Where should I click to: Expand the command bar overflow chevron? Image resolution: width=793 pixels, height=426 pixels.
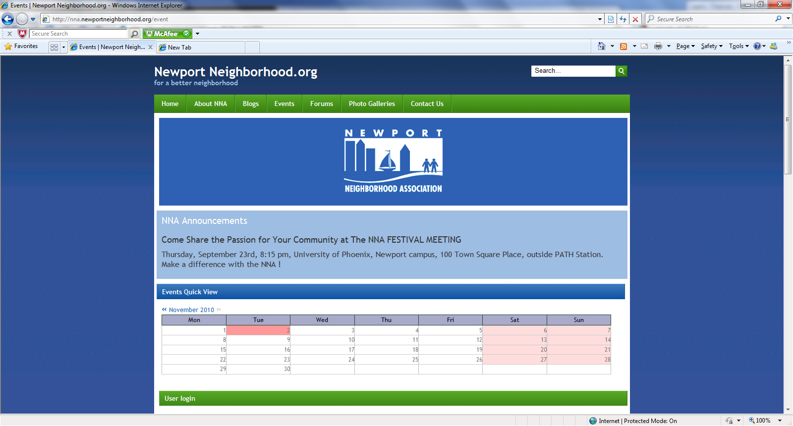(789, 43)
